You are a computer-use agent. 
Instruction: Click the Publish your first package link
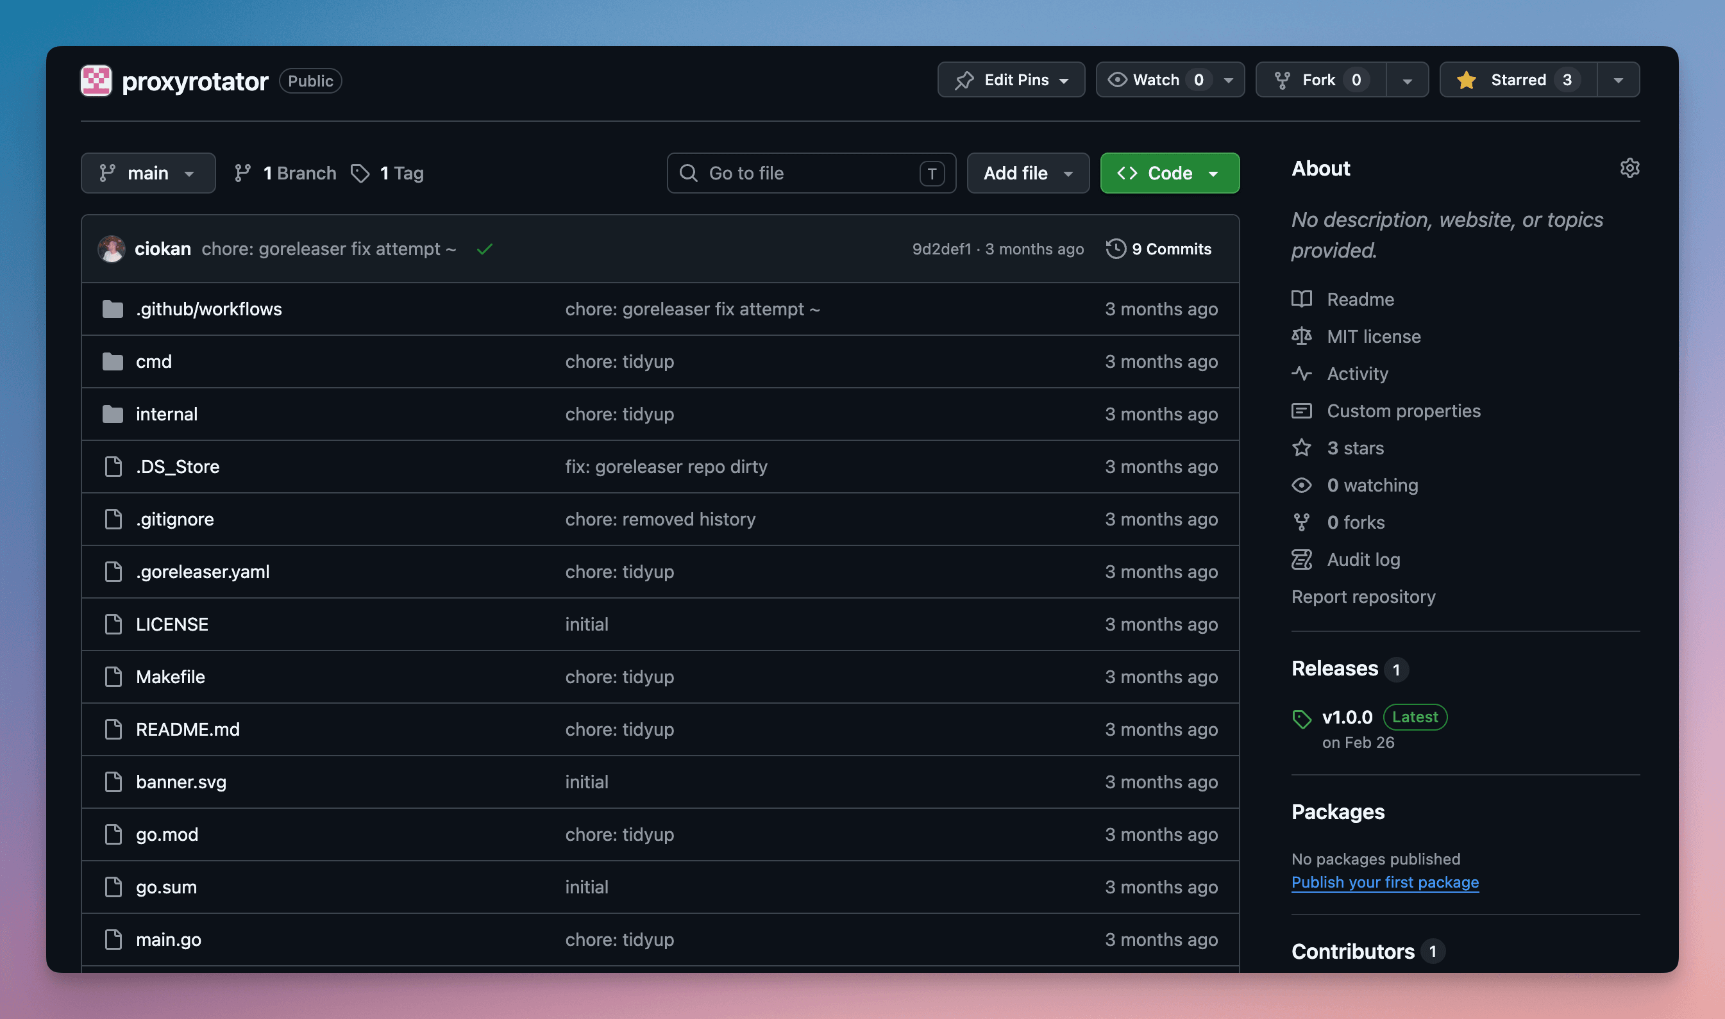1385,882
